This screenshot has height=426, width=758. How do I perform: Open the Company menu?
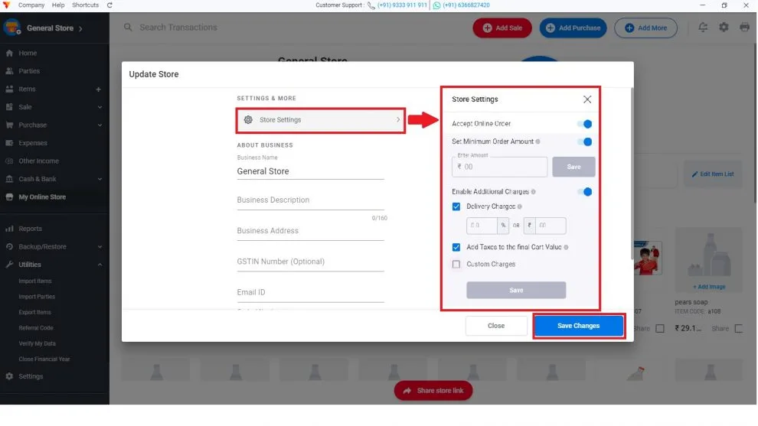coord(31,5)
